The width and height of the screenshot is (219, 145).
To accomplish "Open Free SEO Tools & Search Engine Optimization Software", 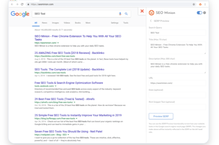I will (69, 83).
